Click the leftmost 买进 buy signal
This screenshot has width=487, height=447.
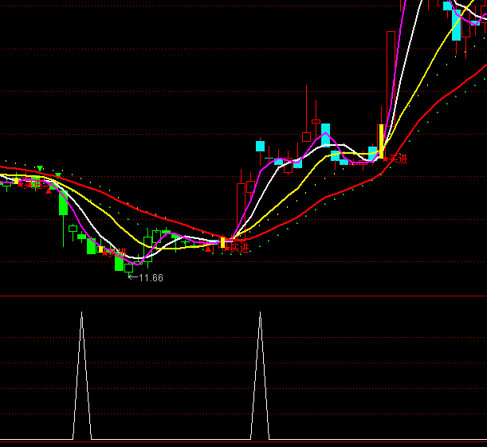[x=30, y=183]
